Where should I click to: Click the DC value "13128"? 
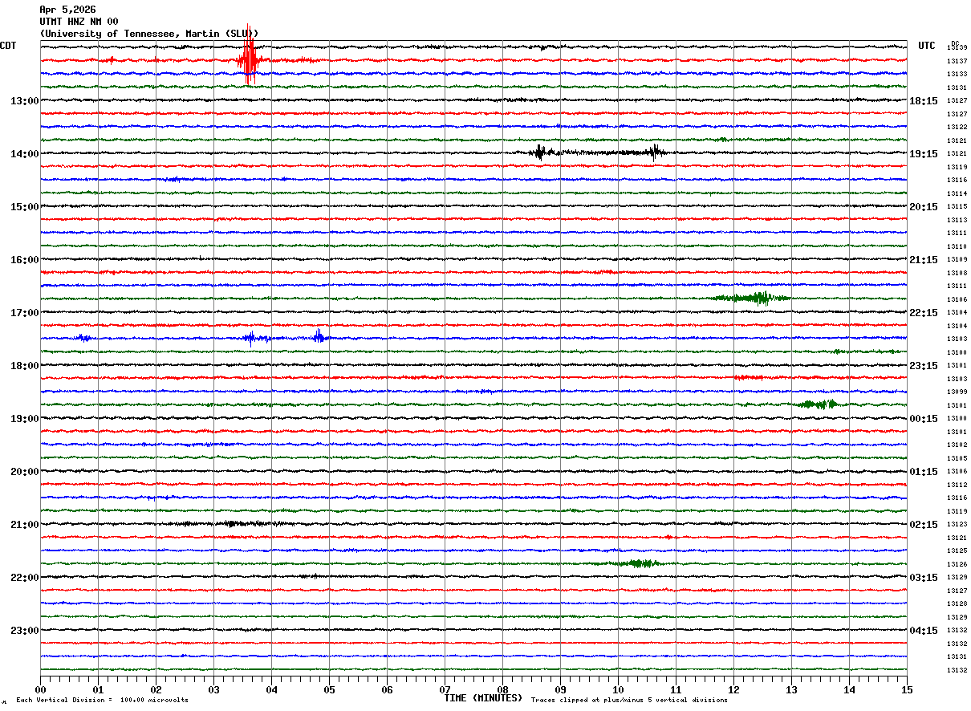click(957, 603)
